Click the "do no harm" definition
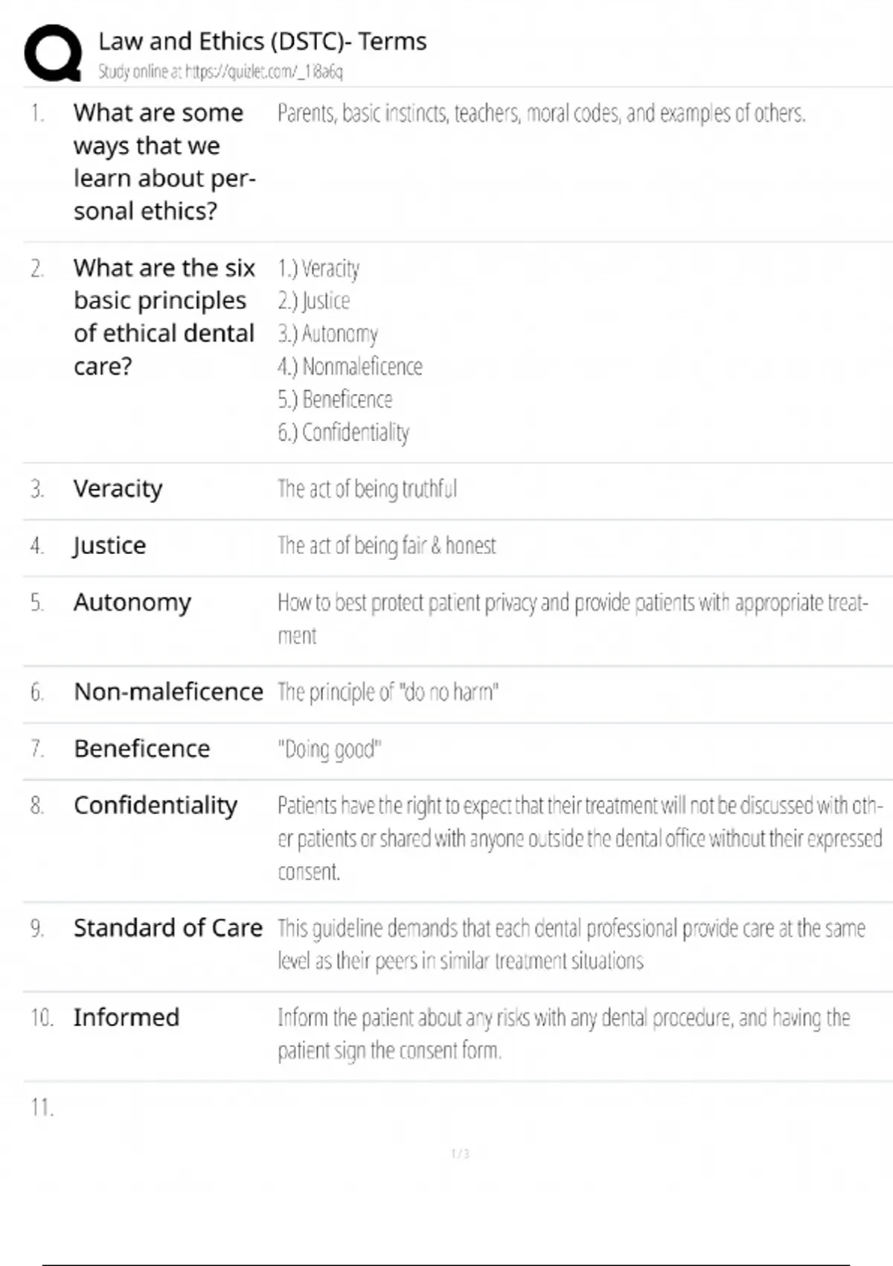 (388, 692)
